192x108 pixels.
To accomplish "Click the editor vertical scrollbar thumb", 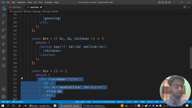I will point(191,57).
